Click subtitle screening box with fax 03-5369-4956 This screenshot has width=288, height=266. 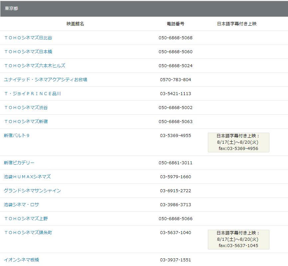click(x=238, y=142)
